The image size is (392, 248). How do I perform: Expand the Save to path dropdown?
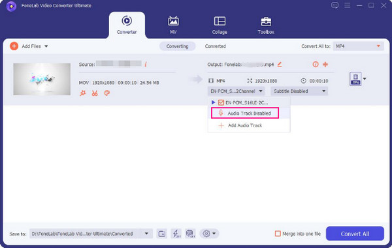[146, 234]
